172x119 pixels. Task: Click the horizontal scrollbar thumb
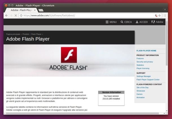(82, 113)
